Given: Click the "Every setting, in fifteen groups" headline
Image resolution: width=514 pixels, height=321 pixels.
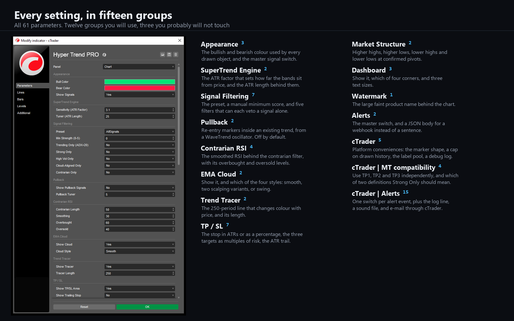Looking at the screenshot, I should point(93,15).
